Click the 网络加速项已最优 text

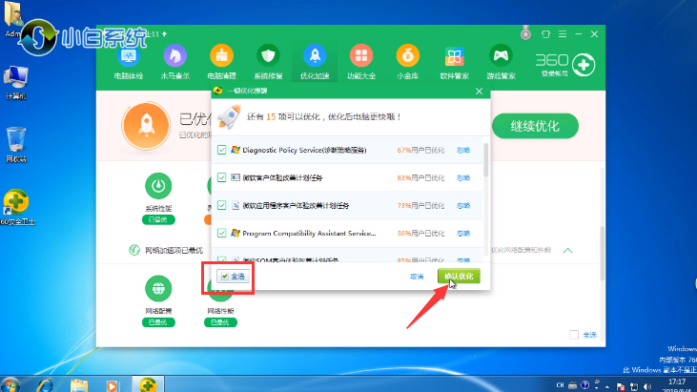174,250
